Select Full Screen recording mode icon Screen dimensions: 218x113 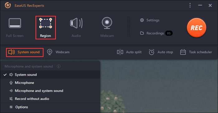[x=15, y=23]
